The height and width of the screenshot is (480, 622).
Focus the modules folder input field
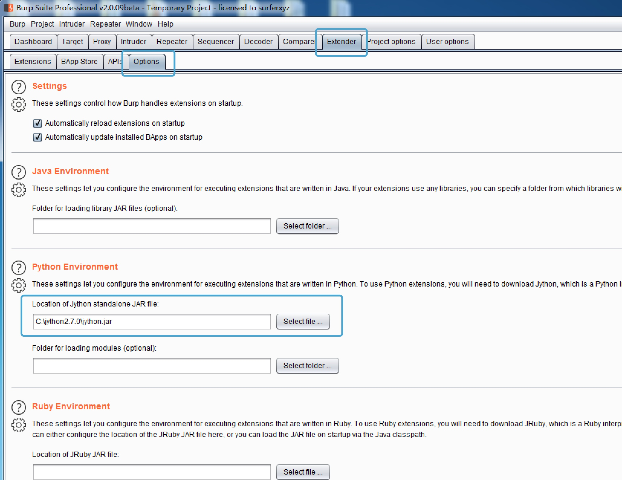[152, 366]
